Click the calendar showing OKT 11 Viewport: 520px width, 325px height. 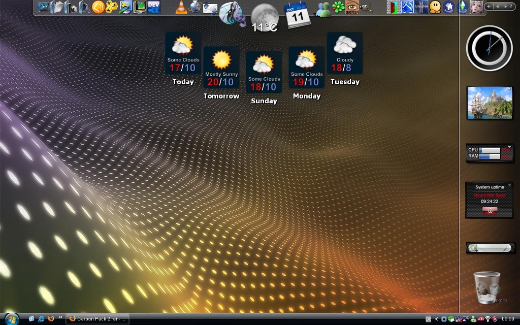tap(297, 14)
